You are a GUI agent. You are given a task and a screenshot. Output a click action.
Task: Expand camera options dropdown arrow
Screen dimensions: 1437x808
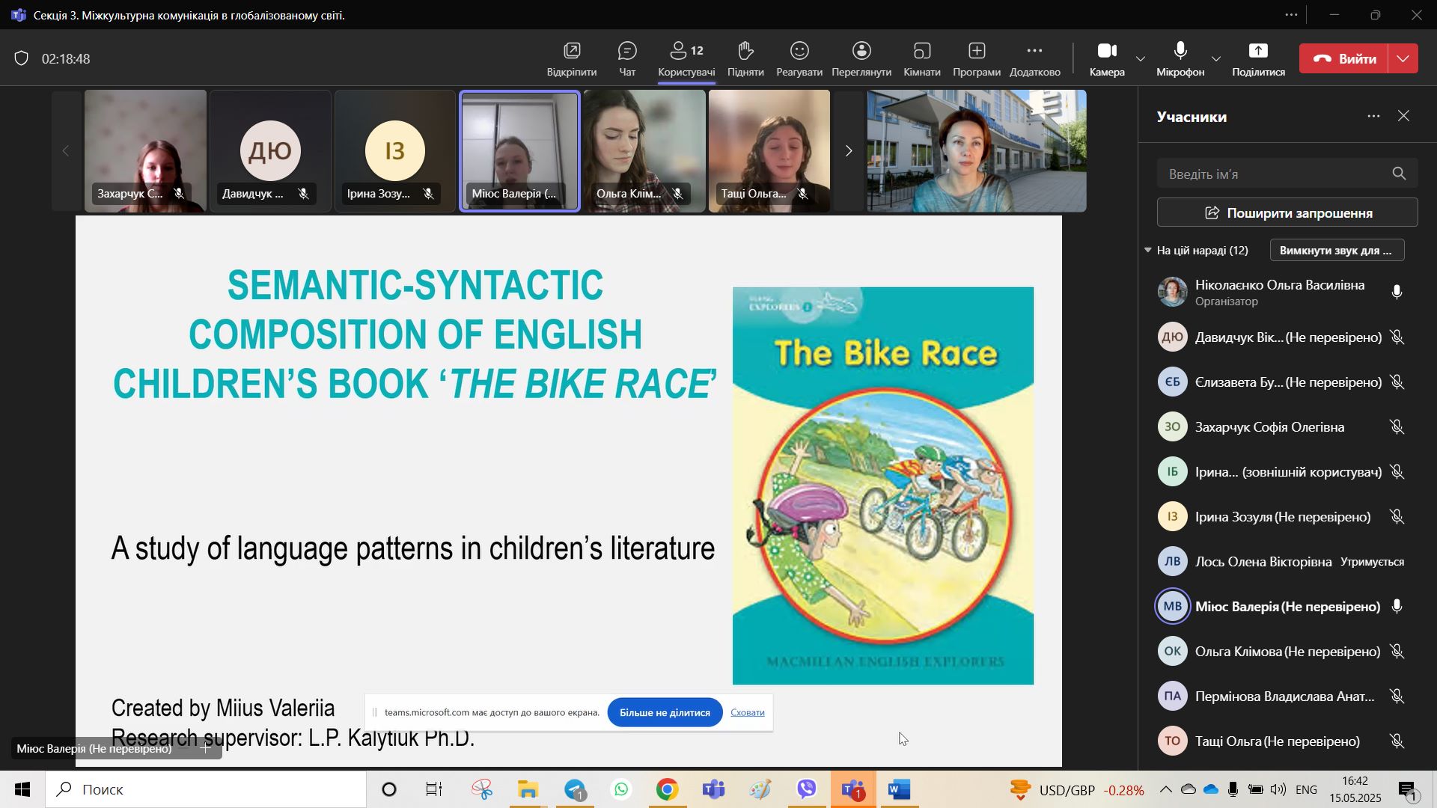coord(1141,59)
